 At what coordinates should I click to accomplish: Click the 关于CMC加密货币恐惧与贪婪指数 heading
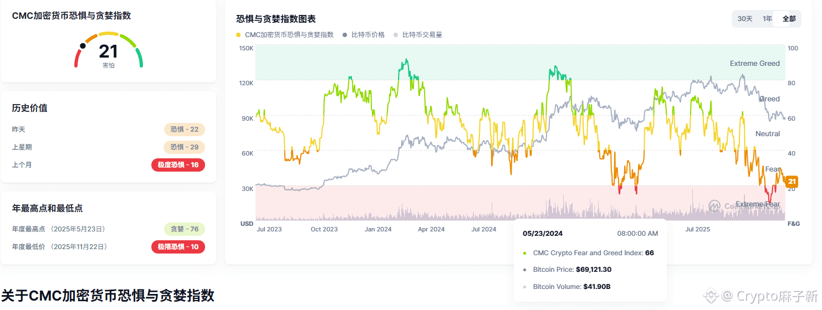pos(108,296)
